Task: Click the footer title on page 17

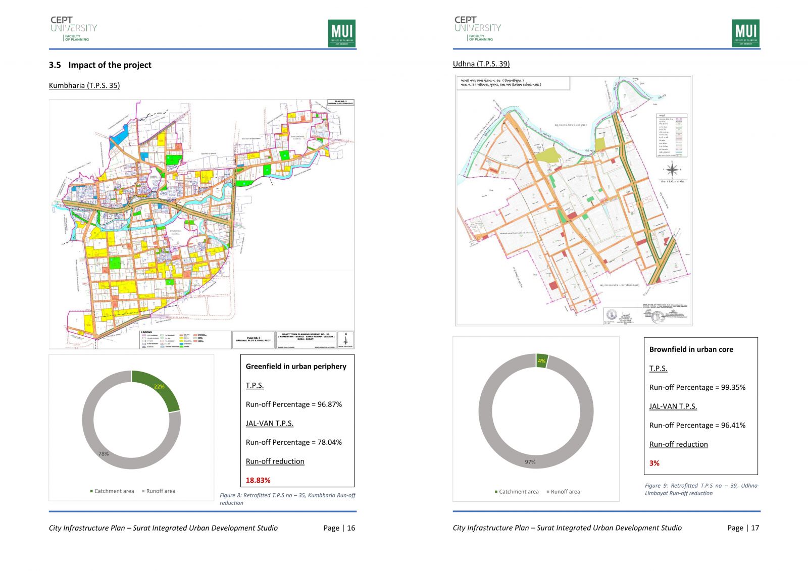Action: coord(567,528)
